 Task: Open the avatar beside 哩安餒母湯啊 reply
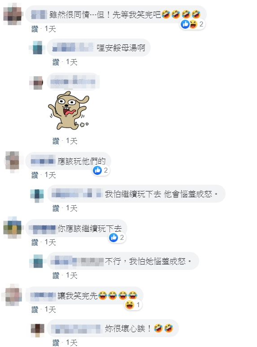(37, 48)
